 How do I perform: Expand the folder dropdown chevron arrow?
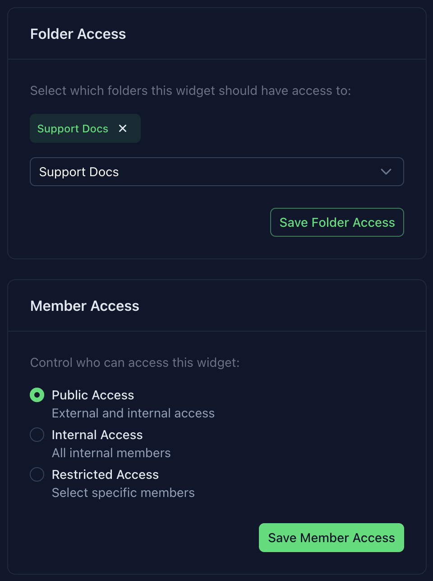(386, 172)
